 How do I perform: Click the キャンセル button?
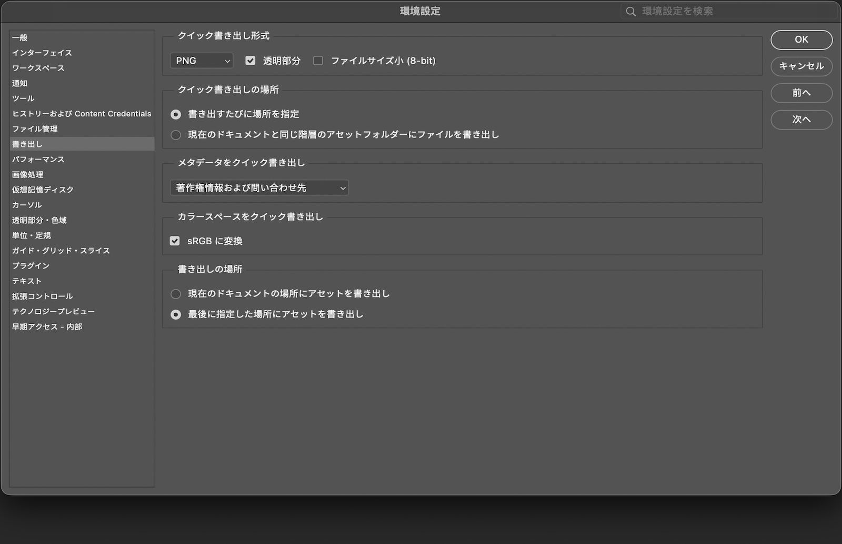tap(801, 66)
